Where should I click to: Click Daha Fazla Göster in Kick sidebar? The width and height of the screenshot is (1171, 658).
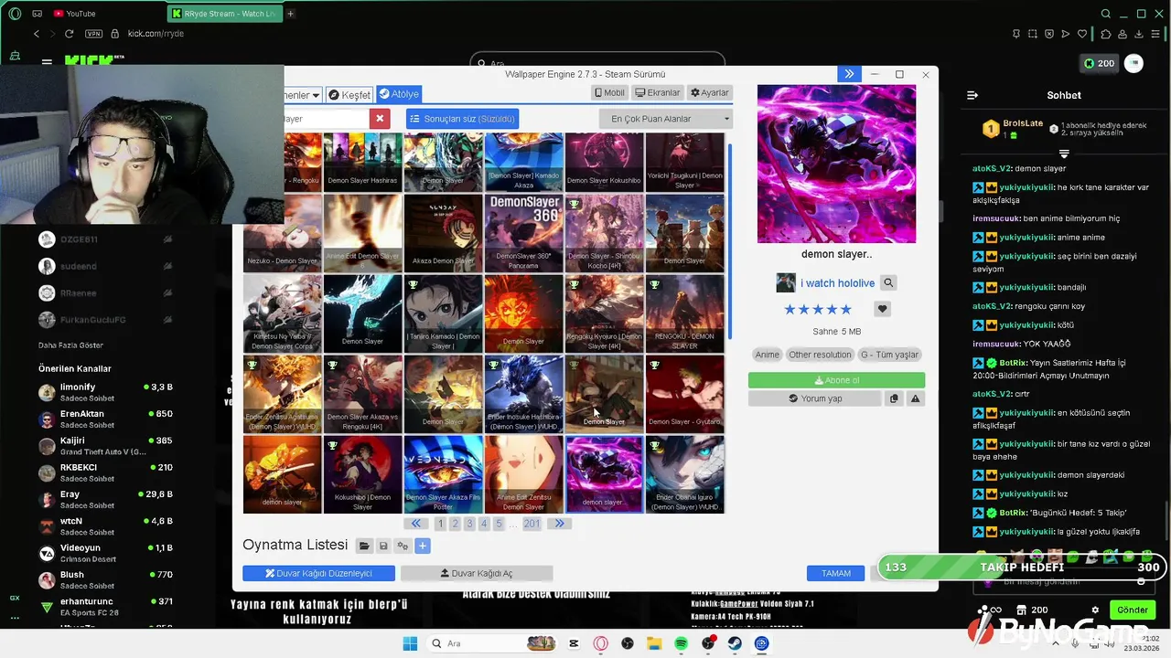coord(70,345)
